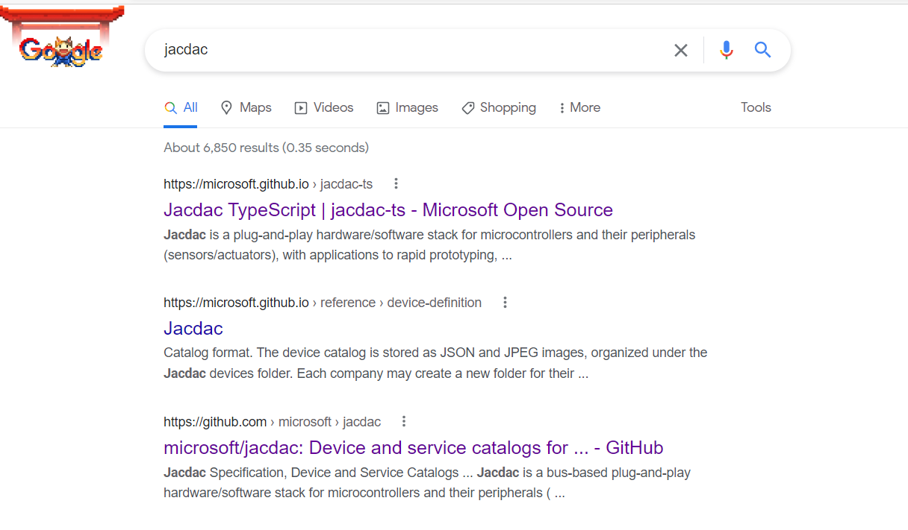The height and width of the screenshot is (530, 908).
Task: Open the three-dot options menu for the first result
Action: 396,183
